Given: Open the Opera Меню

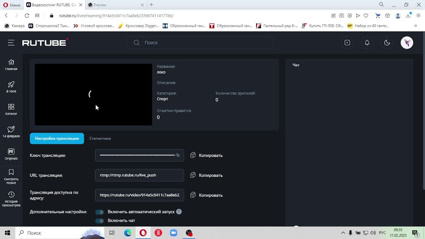Looking at the screenshot, I should [12, 5].
